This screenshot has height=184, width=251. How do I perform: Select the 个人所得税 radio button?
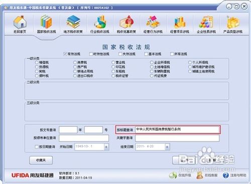point(190,62)
